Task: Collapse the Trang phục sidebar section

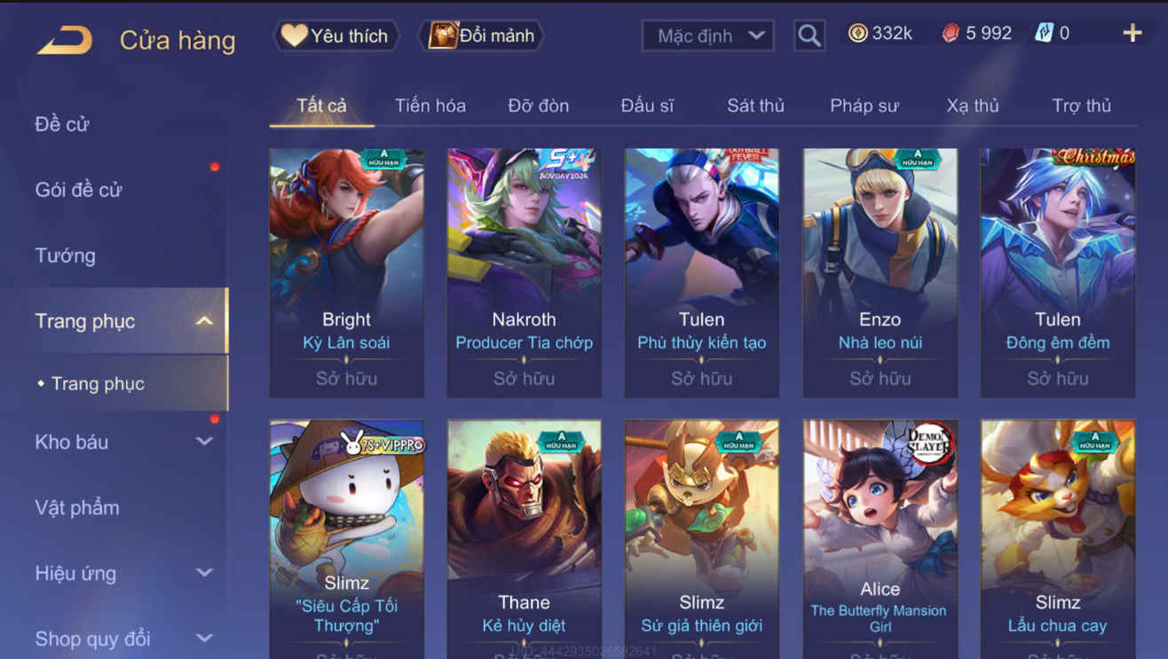Action: [204, 321]
